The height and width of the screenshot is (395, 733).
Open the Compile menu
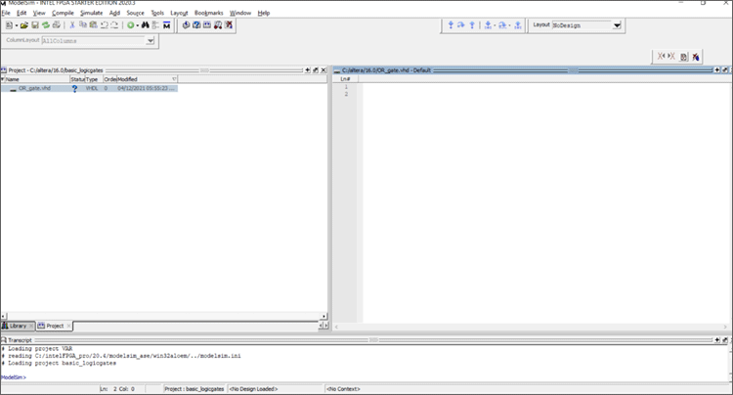(x=63, y=13)
